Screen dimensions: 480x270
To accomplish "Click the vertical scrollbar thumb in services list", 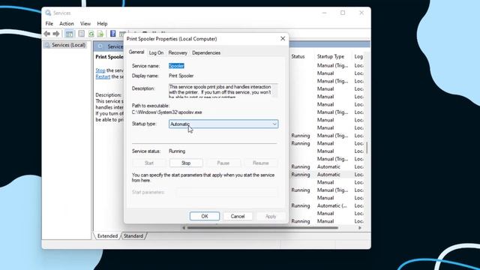I will (367, 148).
